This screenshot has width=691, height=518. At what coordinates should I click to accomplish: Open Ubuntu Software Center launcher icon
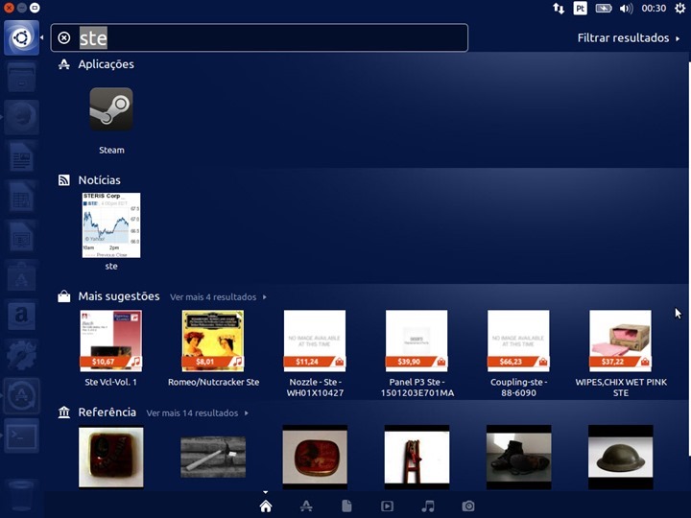(x=21, y=275)
